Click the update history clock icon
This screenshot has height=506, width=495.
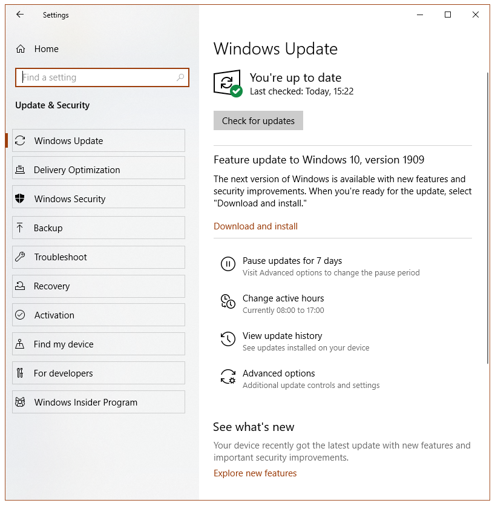tap(228, 339)
